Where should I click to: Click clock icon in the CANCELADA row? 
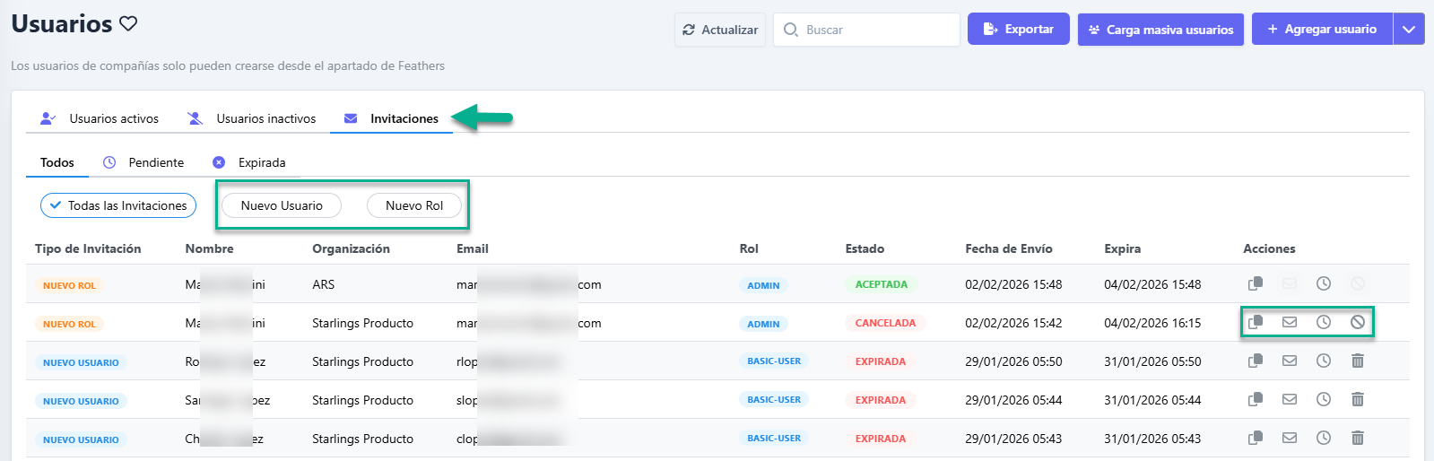coord(1324,322)
